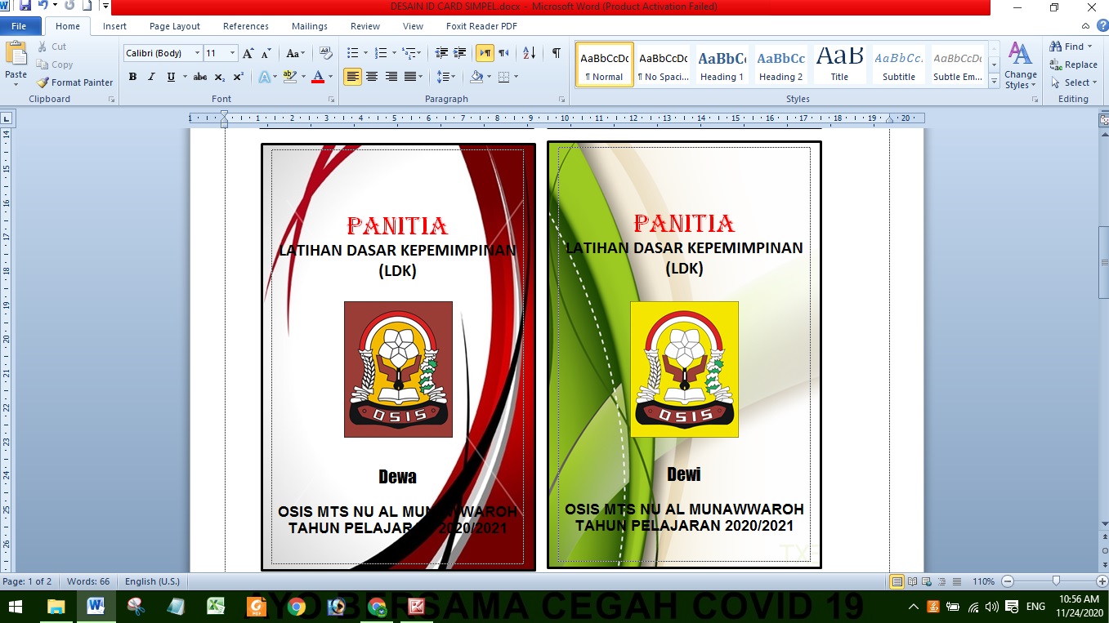Apply the Heading 1 style

(x=722, y=65)
